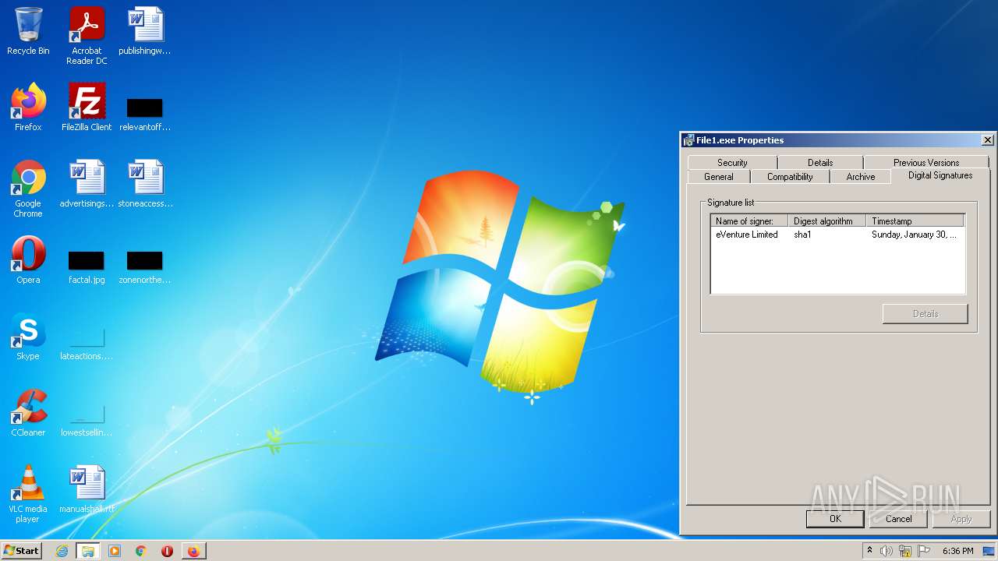The image size is (998, 561).
Task: Select the factal.jpg image file
Action: tap(87, 267)
